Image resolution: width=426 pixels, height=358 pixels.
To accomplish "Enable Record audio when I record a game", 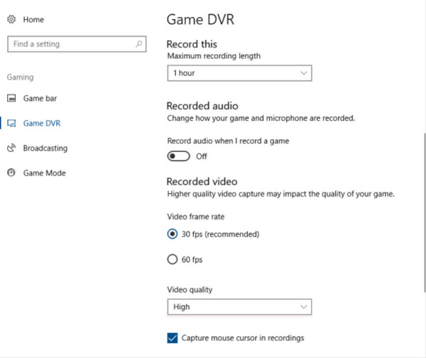I will pos(178,156).
